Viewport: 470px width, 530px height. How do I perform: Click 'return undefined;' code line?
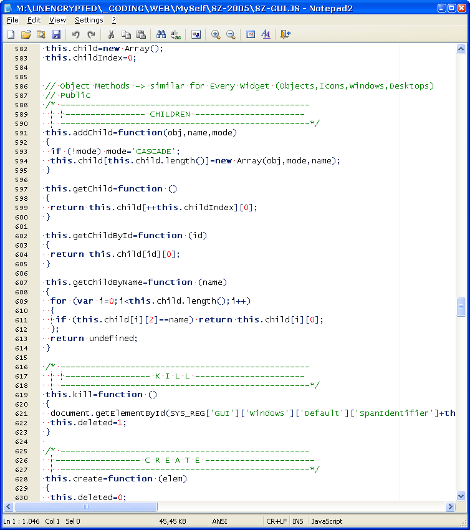tap(94, 339)
